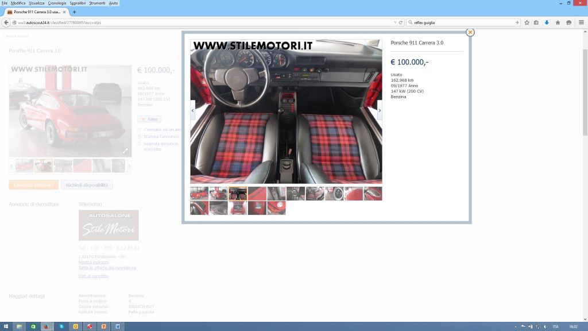This screenshot has height=331, width=588.
Task: Open the Segnalibri menu
Action: pos(78,3)
